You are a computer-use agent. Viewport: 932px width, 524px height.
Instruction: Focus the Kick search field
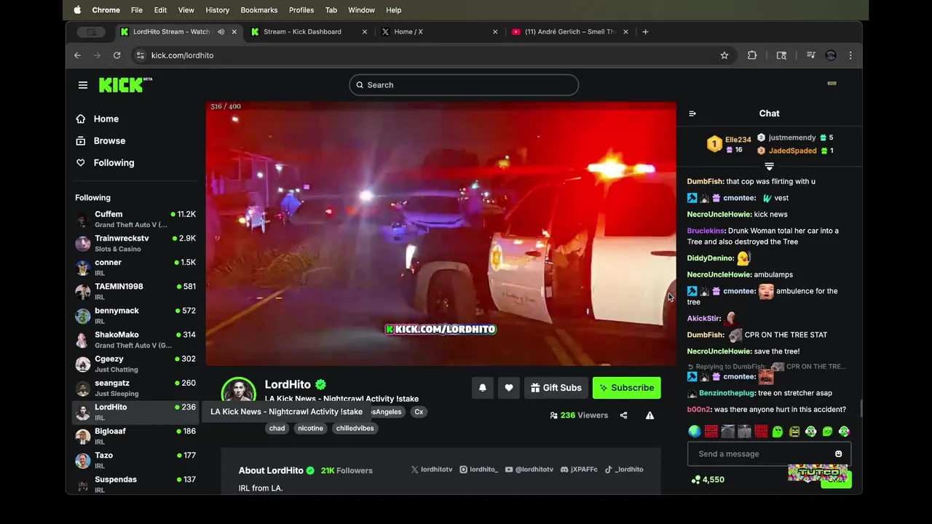pyautogui.click(x=464, y=85)
